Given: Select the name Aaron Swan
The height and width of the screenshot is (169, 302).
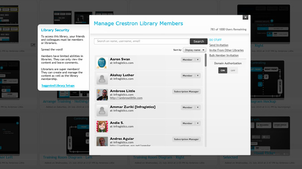Looking at the screenshot, I should pos(120,59).
